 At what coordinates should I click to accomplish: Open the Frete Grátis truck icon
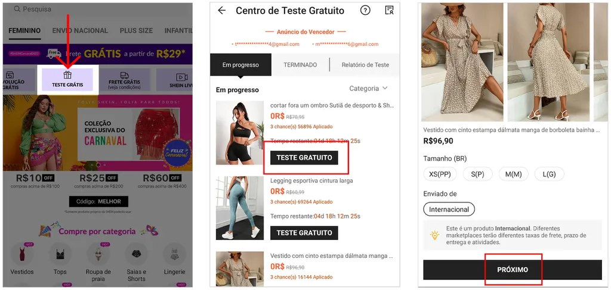[124, 76]
